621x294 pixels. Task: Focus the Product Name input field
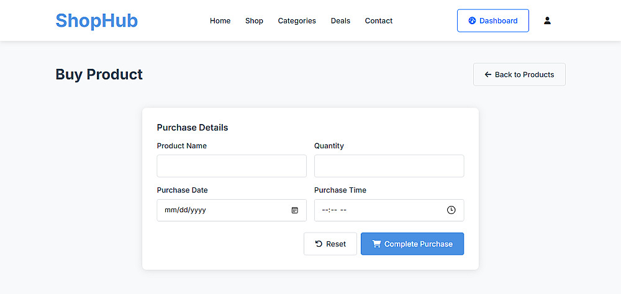click(232, 166)
